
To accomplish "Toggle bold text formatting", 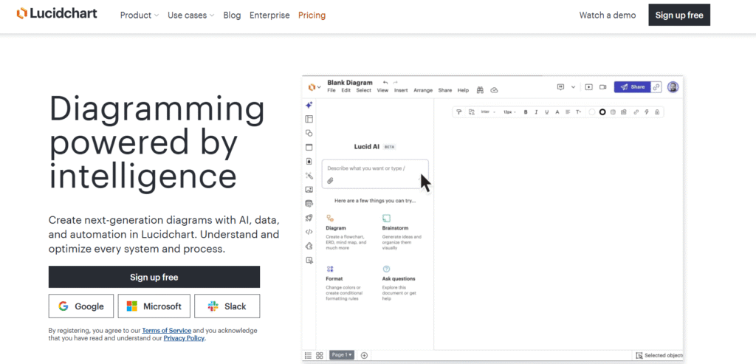I will (x=526, y=112).
